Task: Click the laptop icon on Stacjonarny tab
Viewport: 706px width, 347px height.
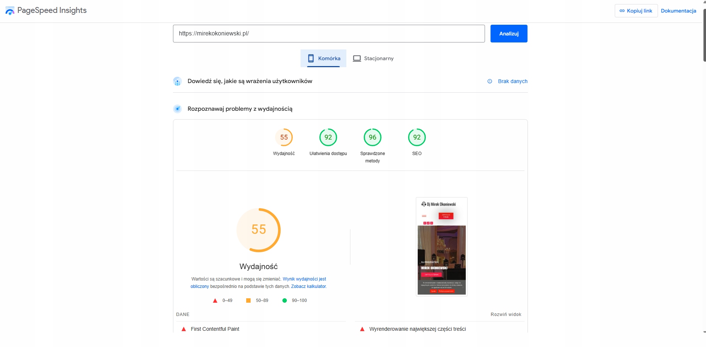Action: pos(357,58)
